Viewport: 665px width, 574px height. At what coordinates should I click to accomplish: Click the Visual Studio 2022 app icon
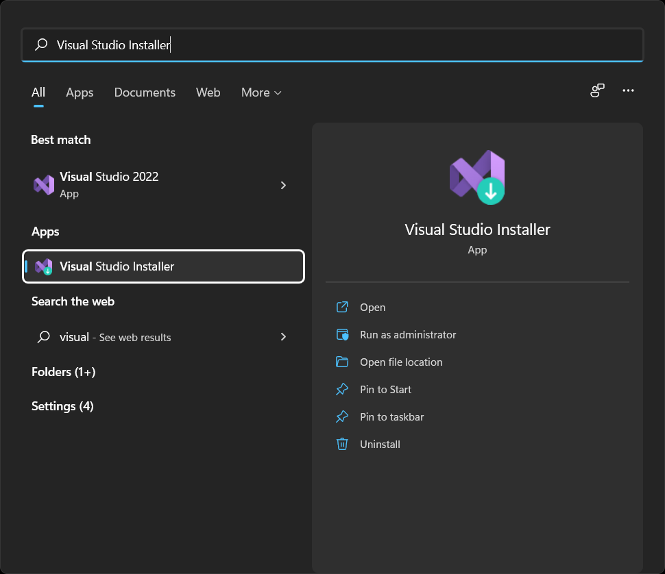[x=44, y=185]
